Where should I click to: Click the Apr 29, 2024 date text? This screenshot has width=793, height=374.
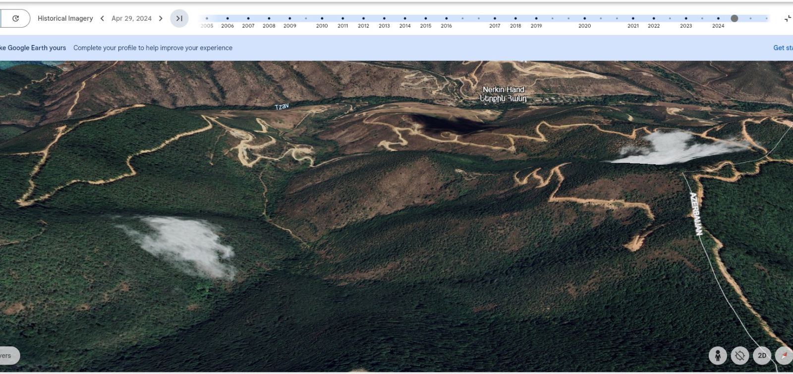[x=131, y=18]
